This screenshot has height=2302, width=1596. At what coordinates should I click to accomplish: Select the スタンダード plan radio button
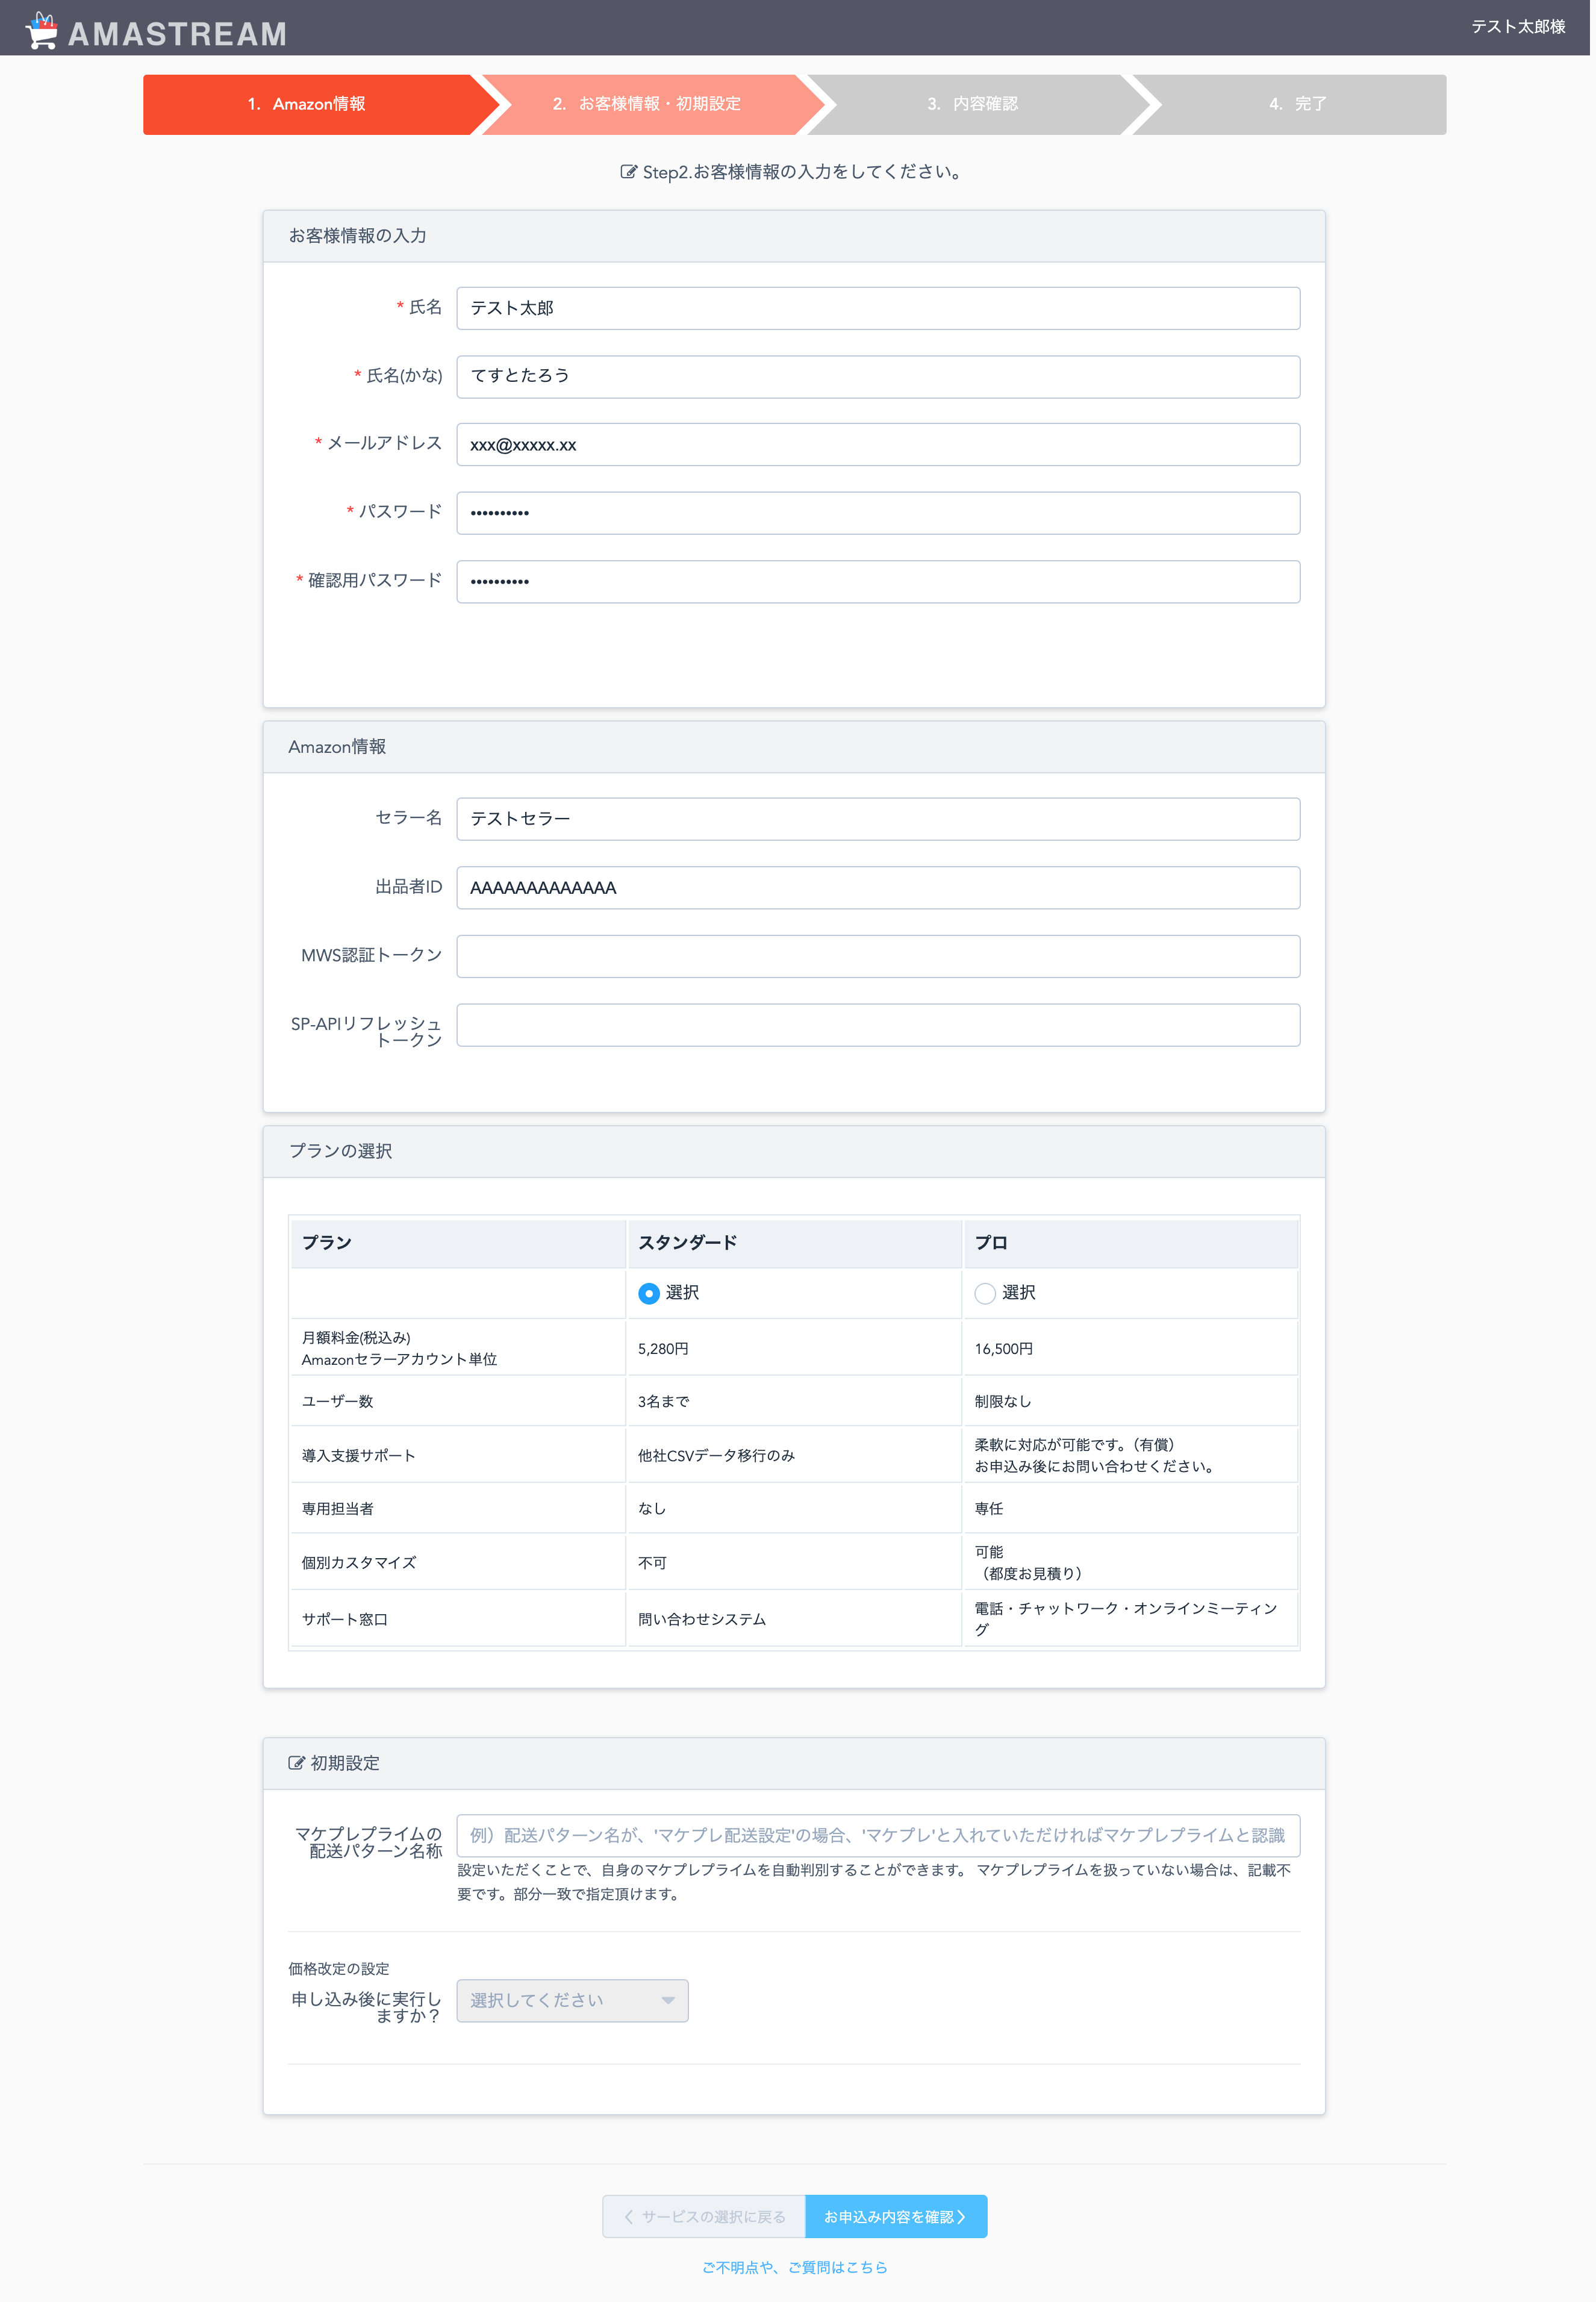coord(649,1294)
